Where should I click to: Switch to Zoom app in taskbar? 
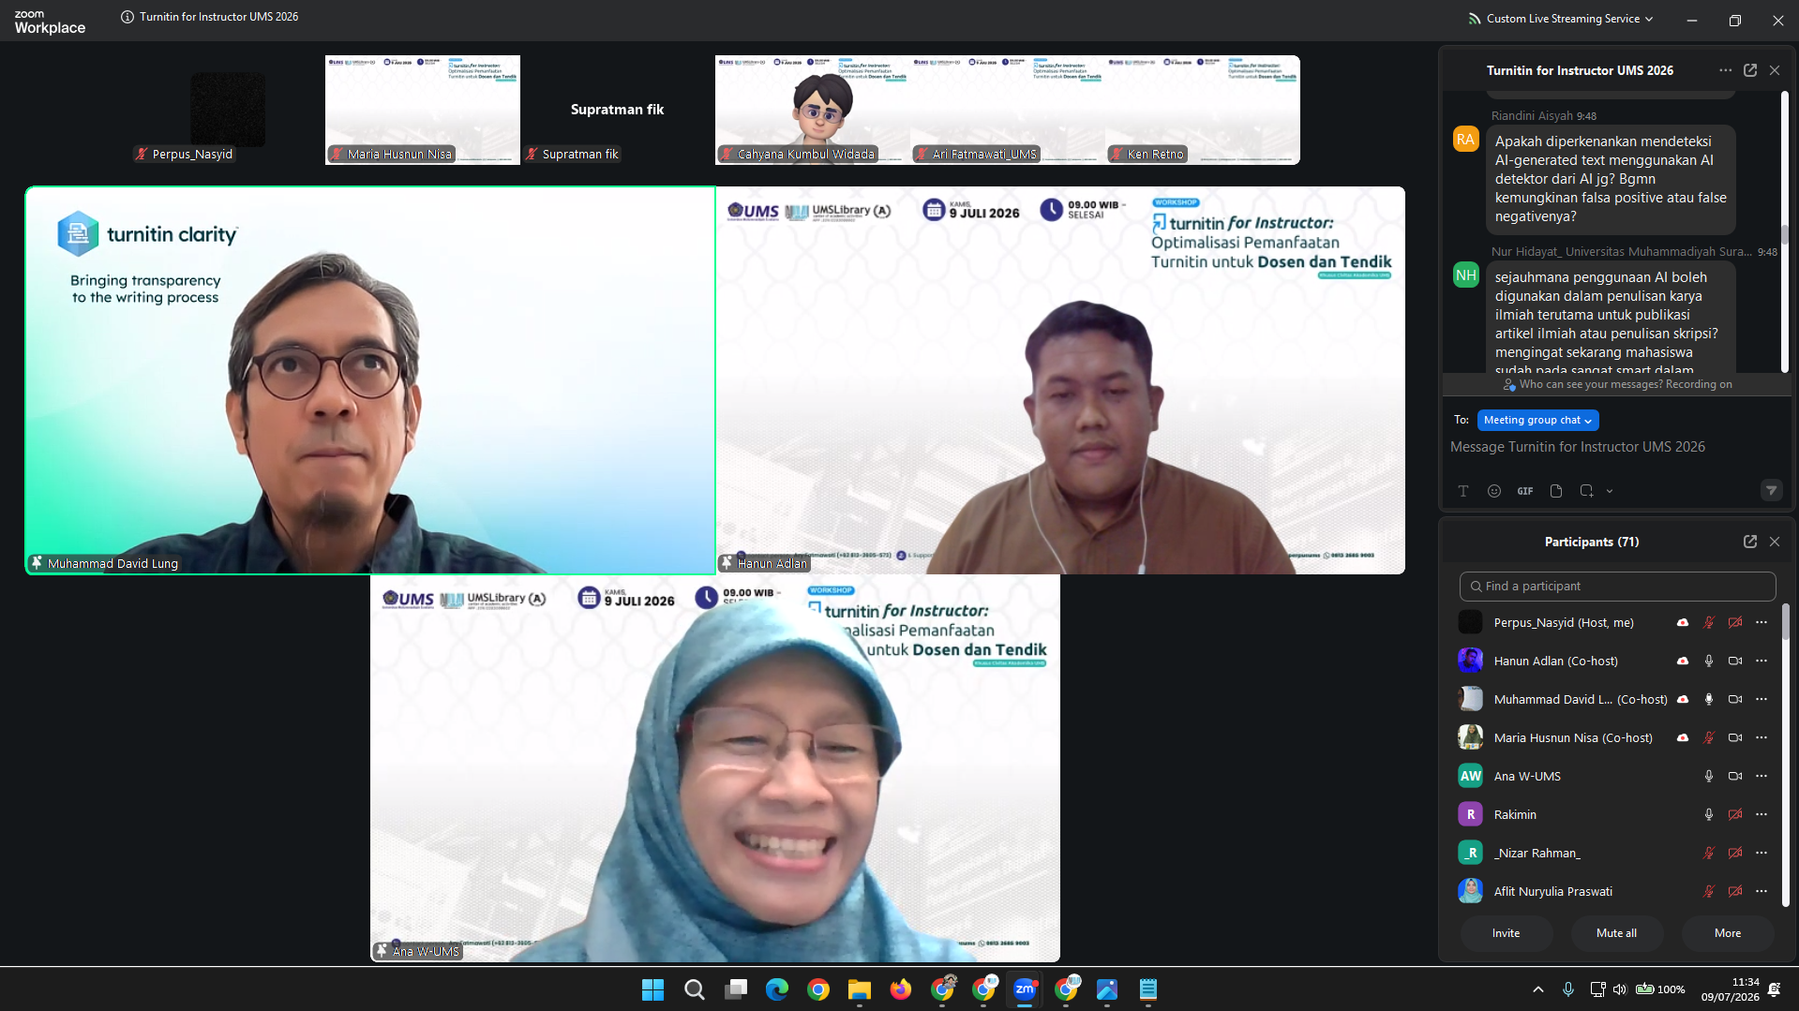[1024, 989]
